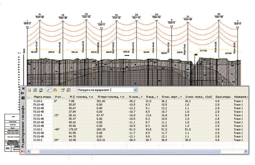Click the numeric sort order icon
Screen dimensions: 255x165
click(x=29, y=90)
